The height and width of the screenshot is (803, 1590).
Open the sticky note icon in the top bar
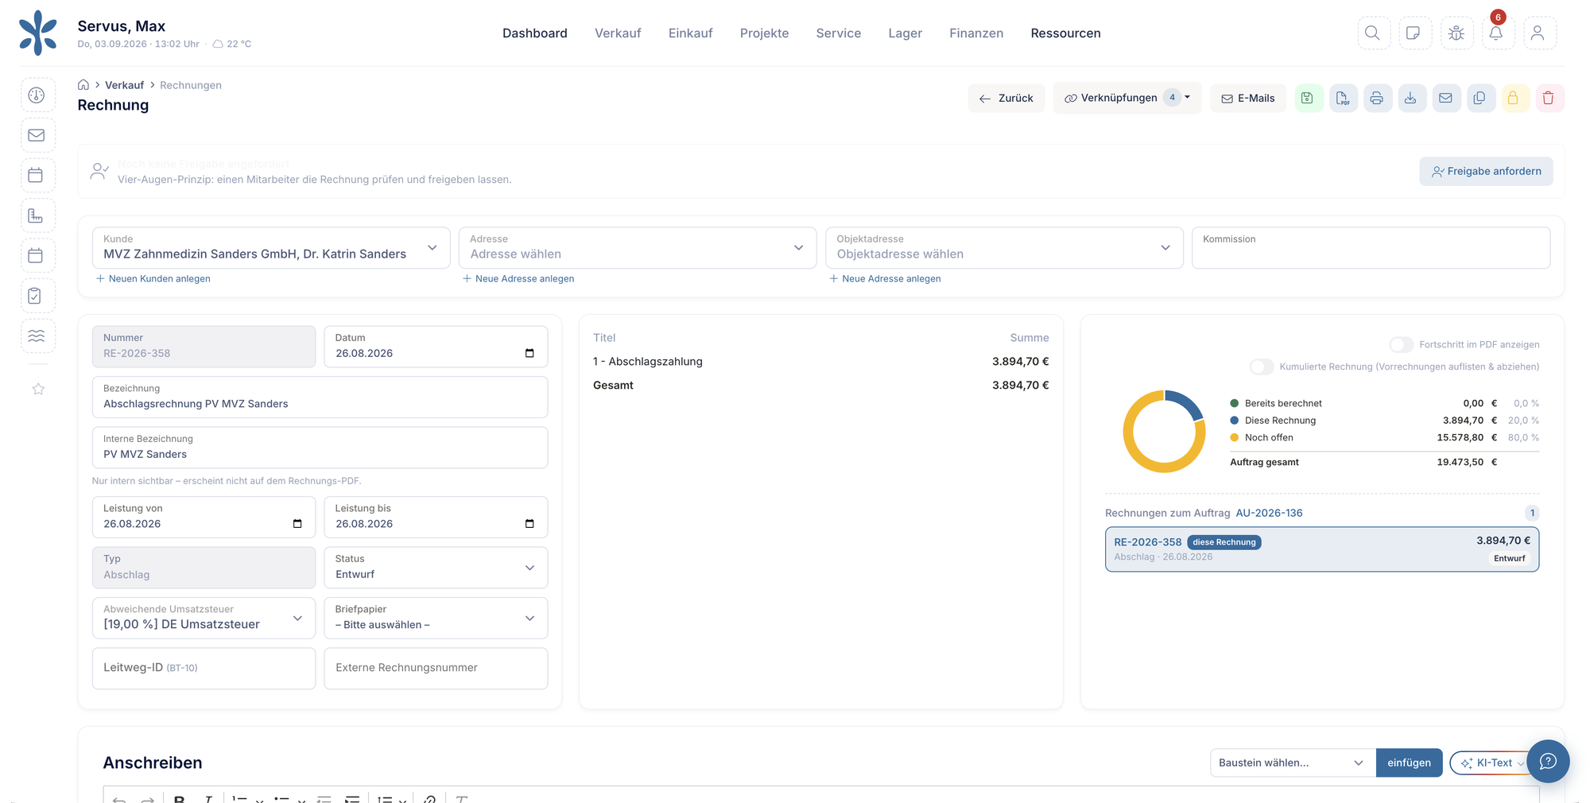(x=1414, y=33)
